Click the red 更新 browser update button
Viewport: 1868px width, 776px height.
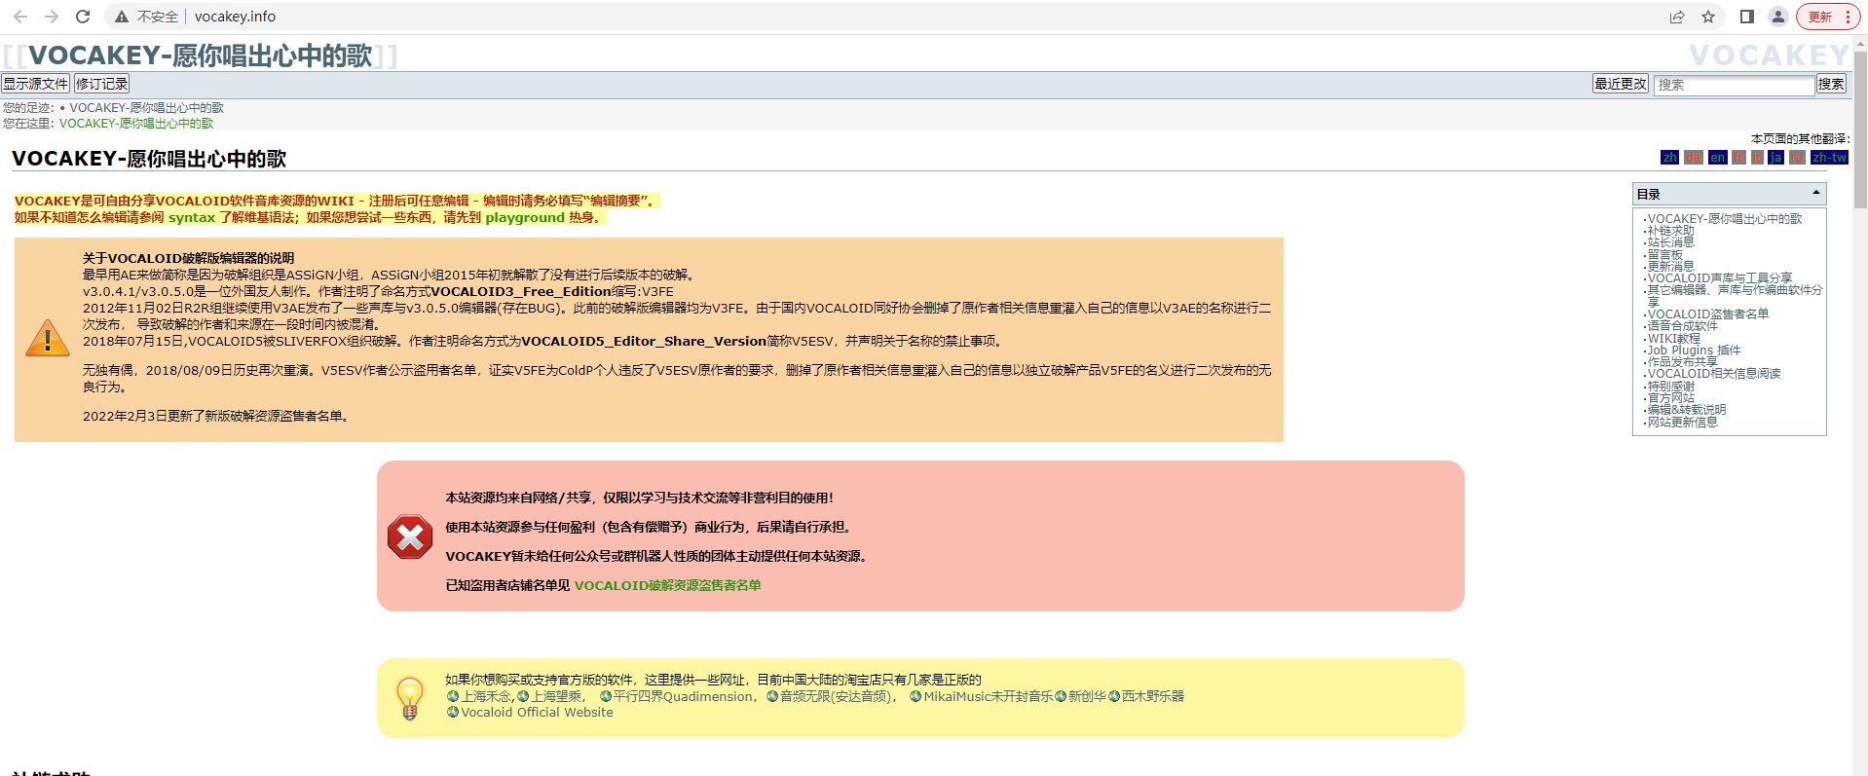1828,17
